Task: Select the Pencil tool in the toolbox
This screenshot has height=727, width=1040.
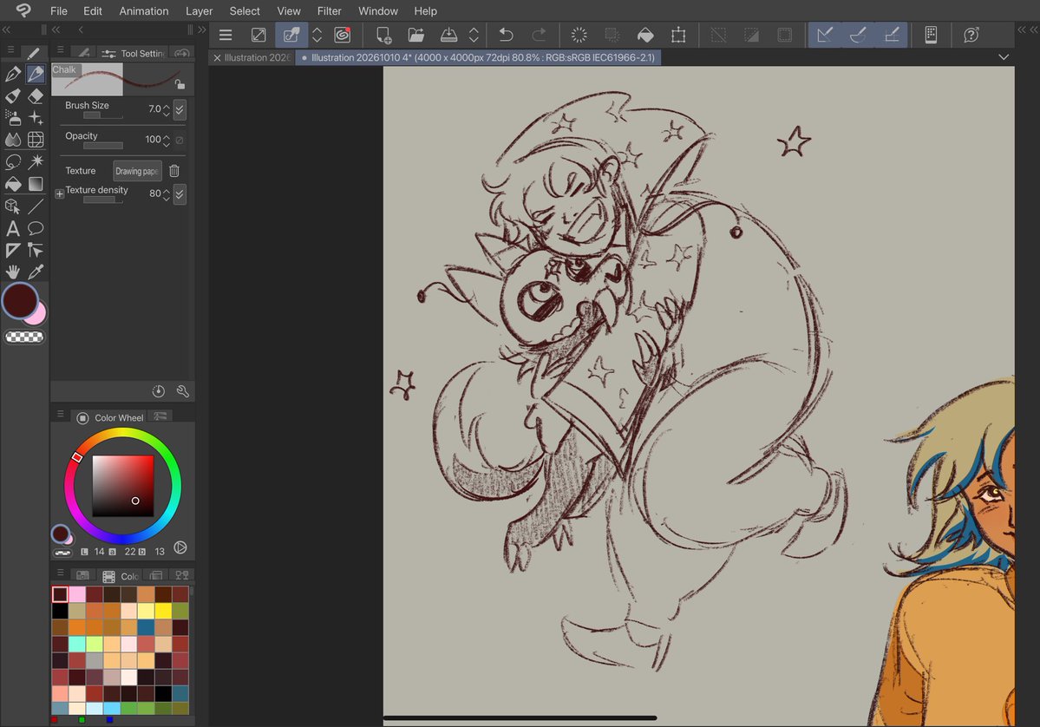Action: pos(36,75)
